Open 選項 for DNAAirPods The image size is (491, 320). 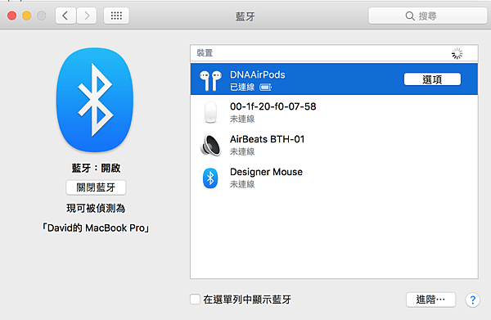click(x=432, y=79)
